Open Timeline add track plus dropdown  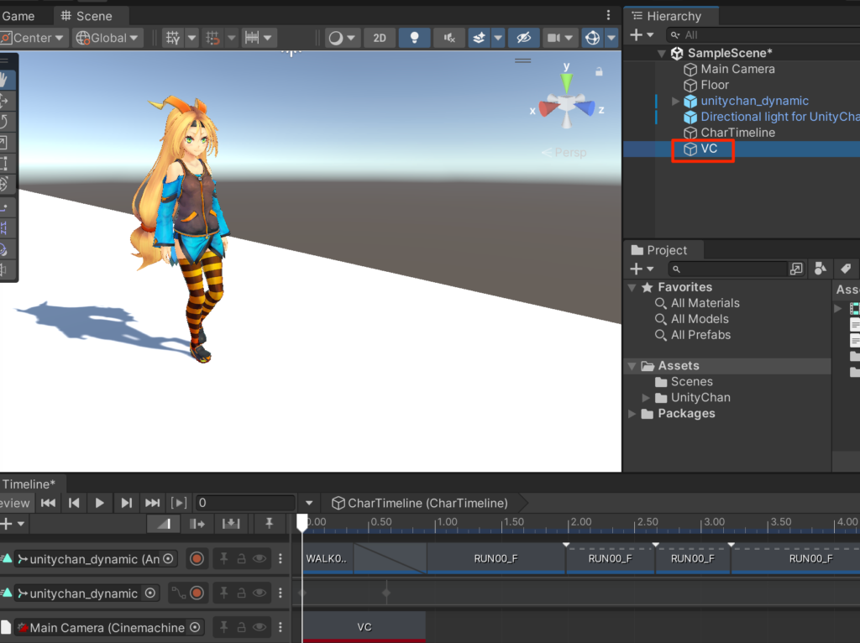[12, 524]
